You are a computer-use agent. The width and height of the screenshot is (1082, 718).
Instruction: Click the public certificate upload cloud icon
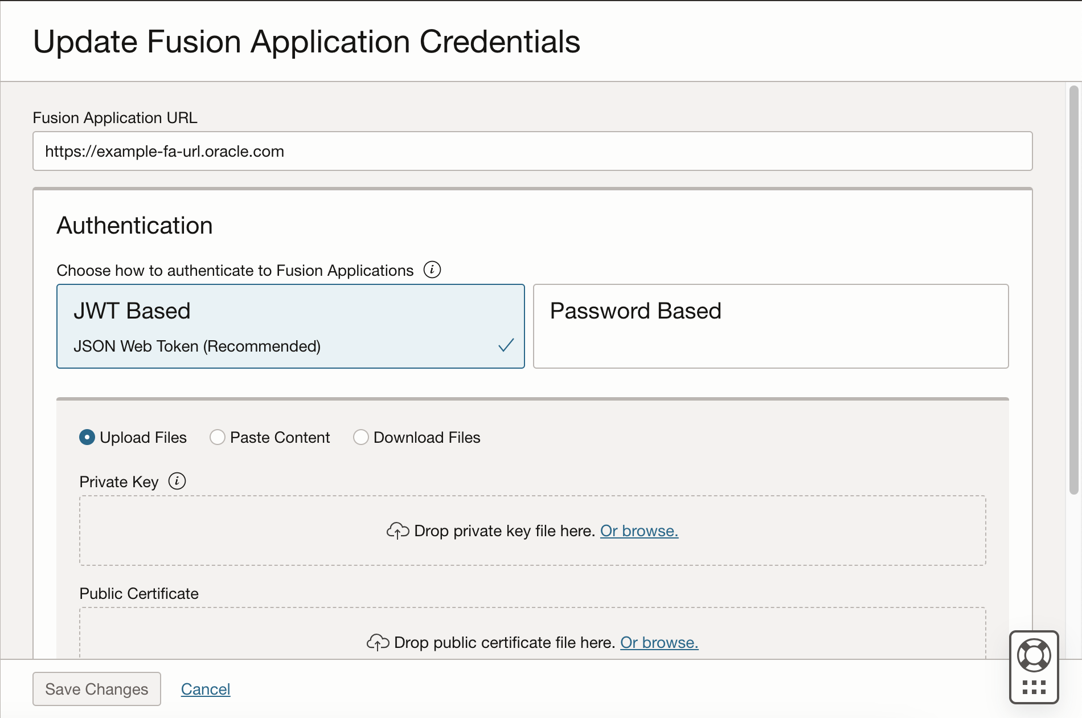tap(378, 642)
